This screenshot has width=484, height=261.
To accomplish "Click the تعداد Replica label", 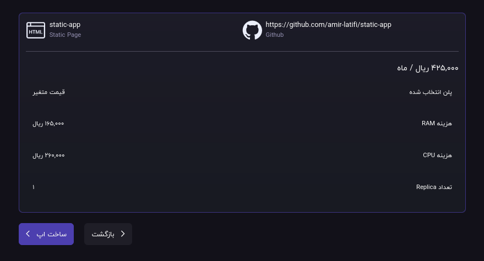I will 434,187.
